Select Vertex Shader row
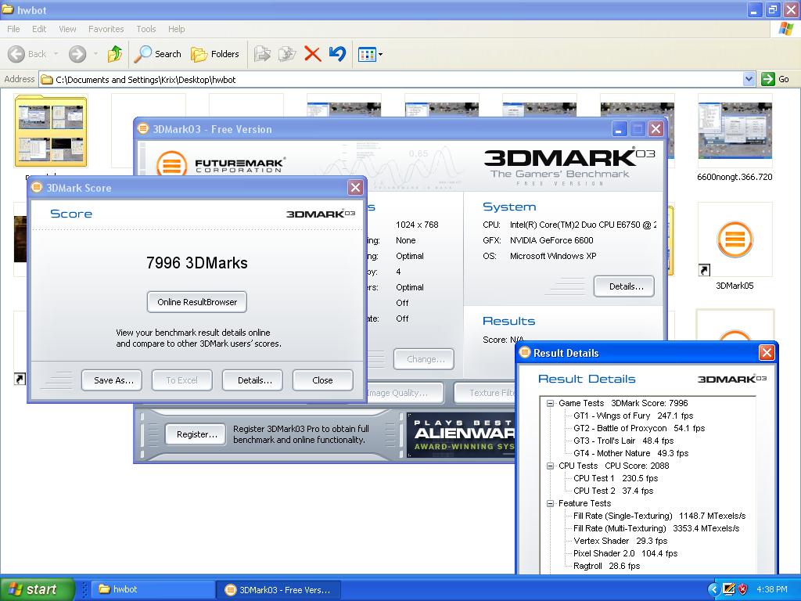801x601 pixels. point(620,541)
